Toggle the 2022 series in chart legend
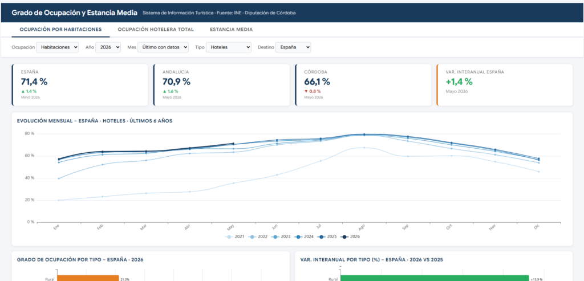Screen dimensions: 584x281 click(258, 237)
